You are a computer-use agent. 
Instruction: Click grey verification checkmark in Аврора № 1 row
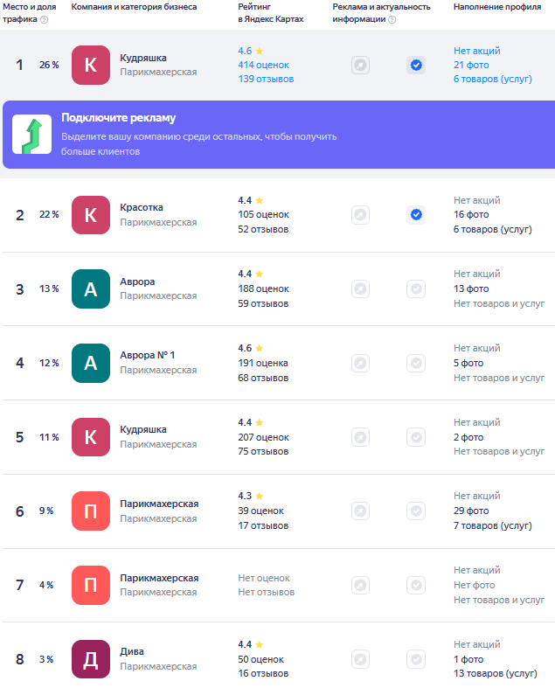click(416, 363)
